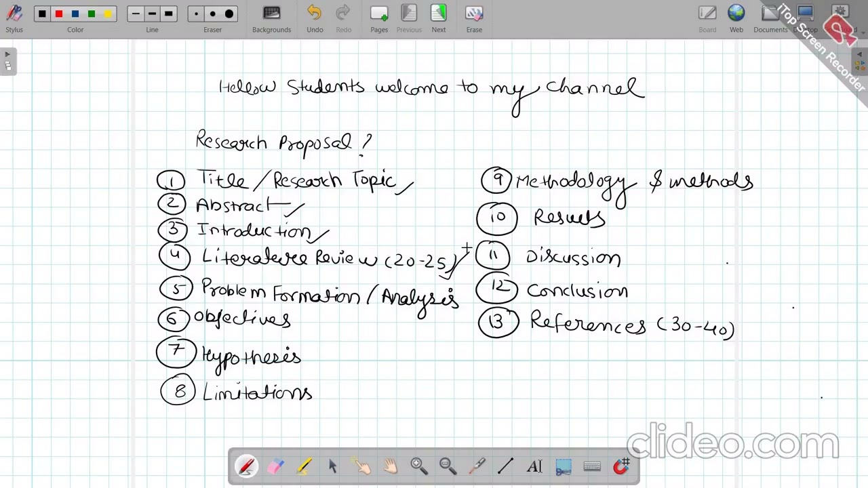Screen dimensions: 868x488
Task: Select the Laser pointer tool
Action: click(477, 466)
